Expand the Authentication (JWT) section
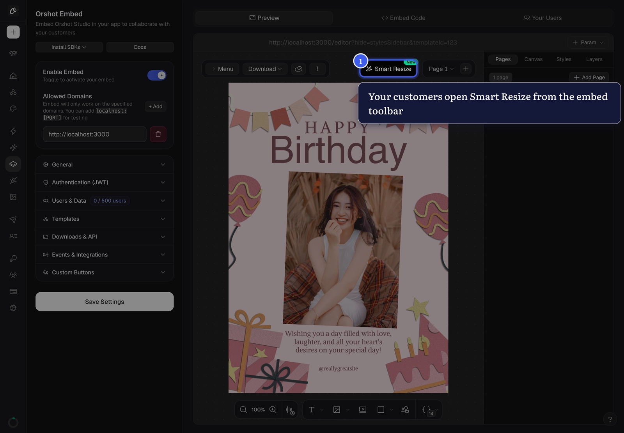 105,182
